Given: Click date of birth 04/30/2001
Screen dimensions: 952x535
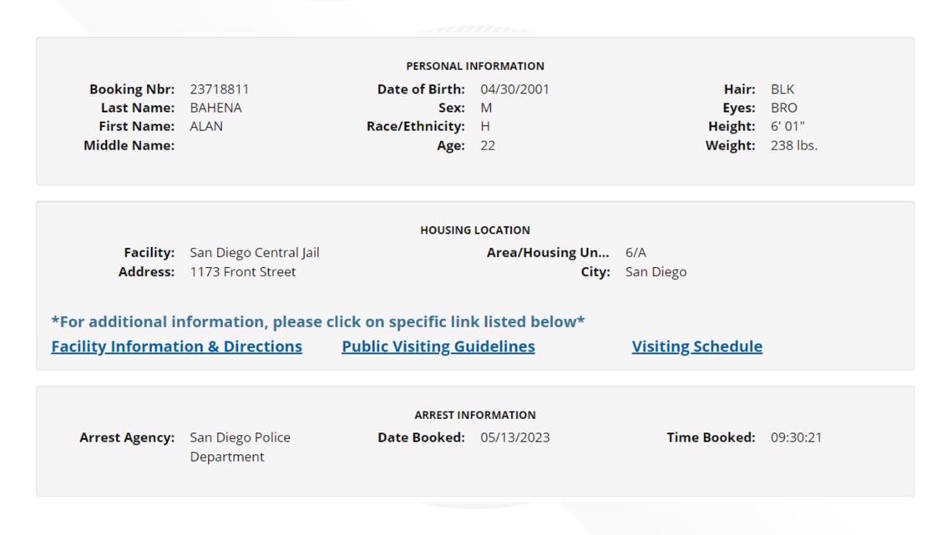Looking at the screenshot, I should [x=514, y=89].
